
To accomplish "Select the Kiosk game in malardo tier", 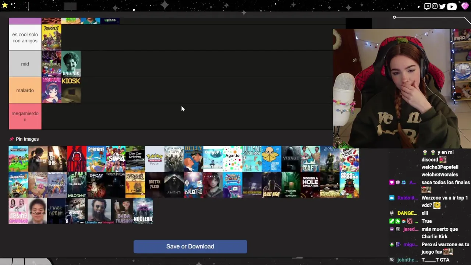I will (x=71, y=90).
